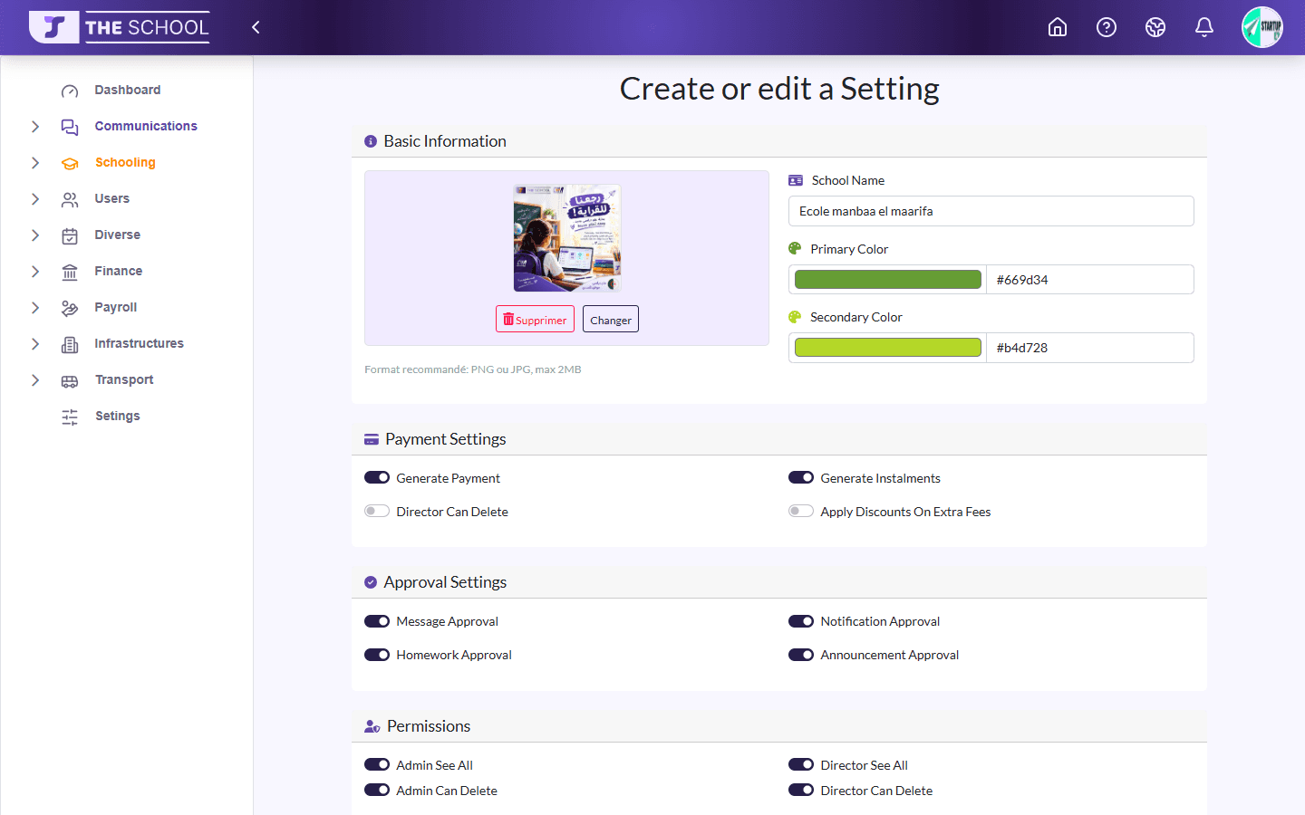
Task: Toggle Announcement Approval switch
Action: coord(801,654)
